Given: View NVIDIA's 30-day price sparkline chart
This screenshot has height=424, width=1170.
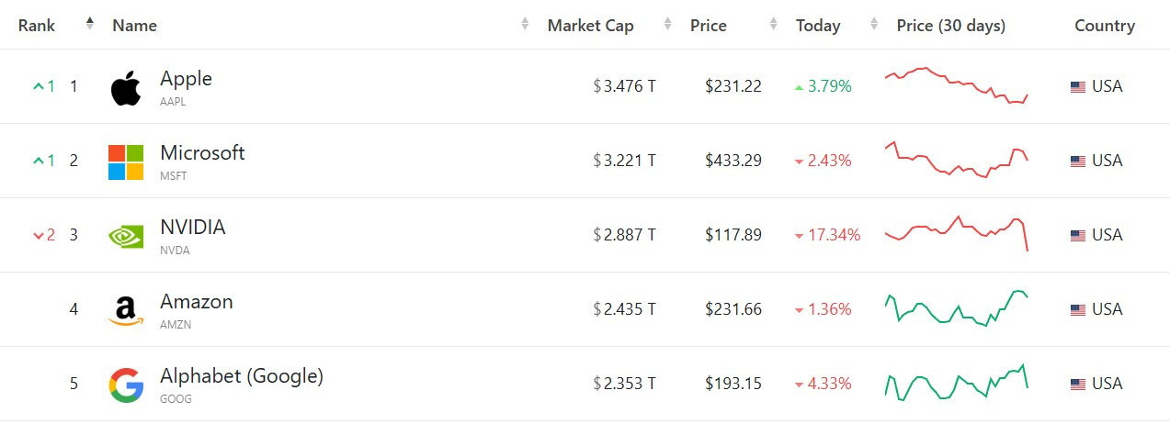Looking at the screenshot, I should [956, 233].
